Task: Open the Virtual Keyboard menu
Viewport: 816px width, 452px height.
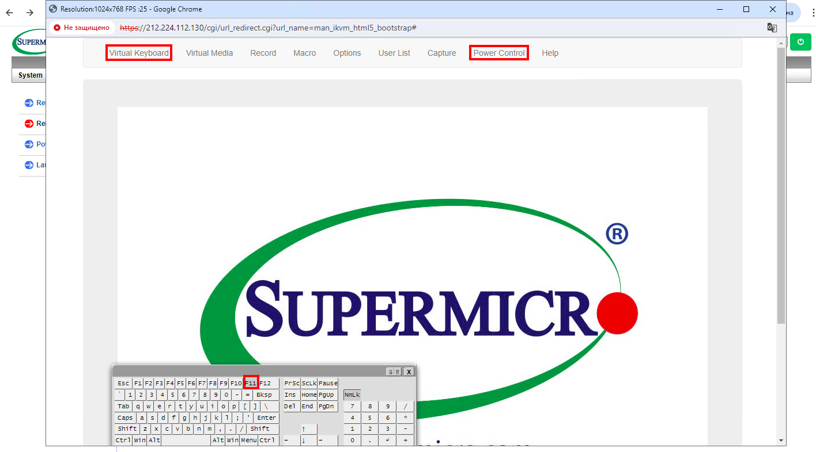Action: tap(139, 53)
